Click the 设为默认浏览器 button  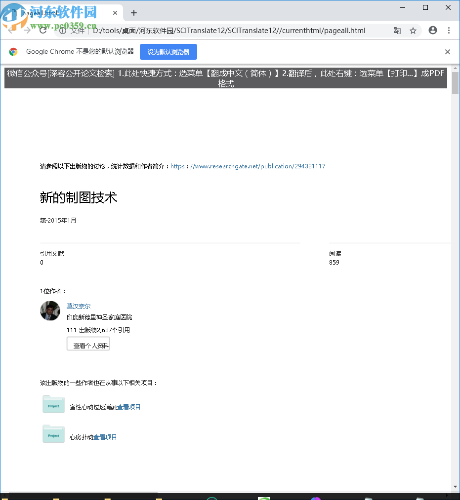169,51
